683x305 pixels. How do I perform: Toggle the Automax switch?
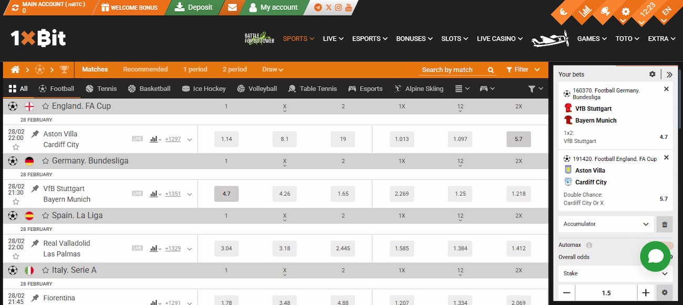point(665,245)
